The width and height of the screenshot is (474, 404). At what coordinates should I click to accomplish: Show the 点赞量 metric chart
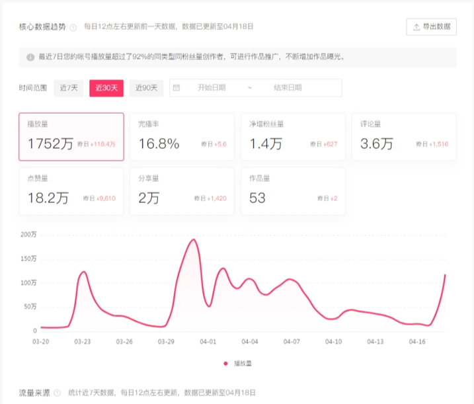71,191
